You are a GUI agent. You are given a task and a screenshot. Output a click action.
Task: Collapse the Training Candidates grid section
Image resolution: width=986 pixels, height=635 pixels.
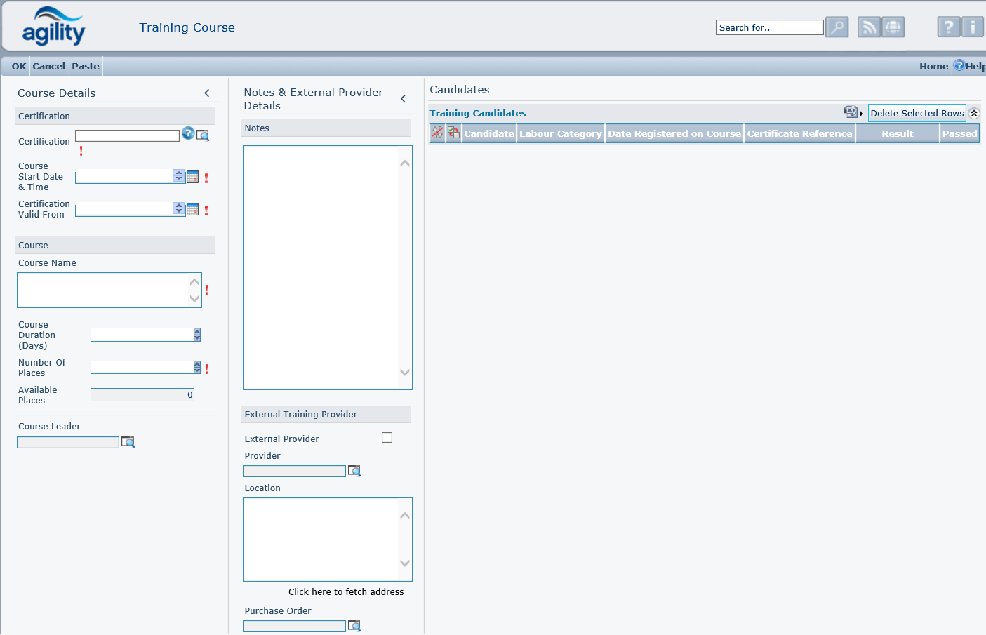974,114
